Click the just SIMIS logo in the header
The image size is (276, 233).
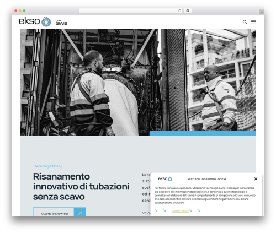pos(61,22)
